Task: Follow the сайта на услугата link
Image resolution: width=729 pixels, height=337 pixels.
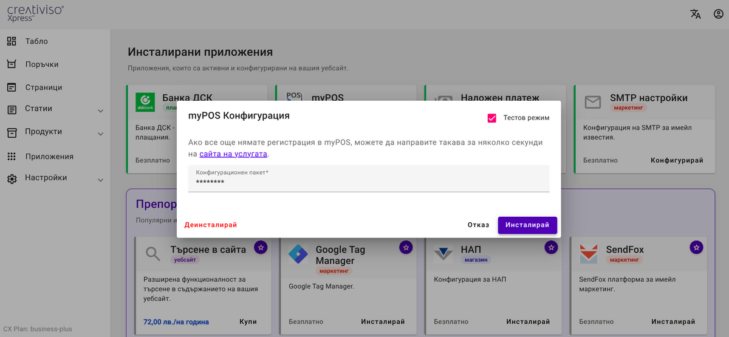Action: (x=233, y=154)
